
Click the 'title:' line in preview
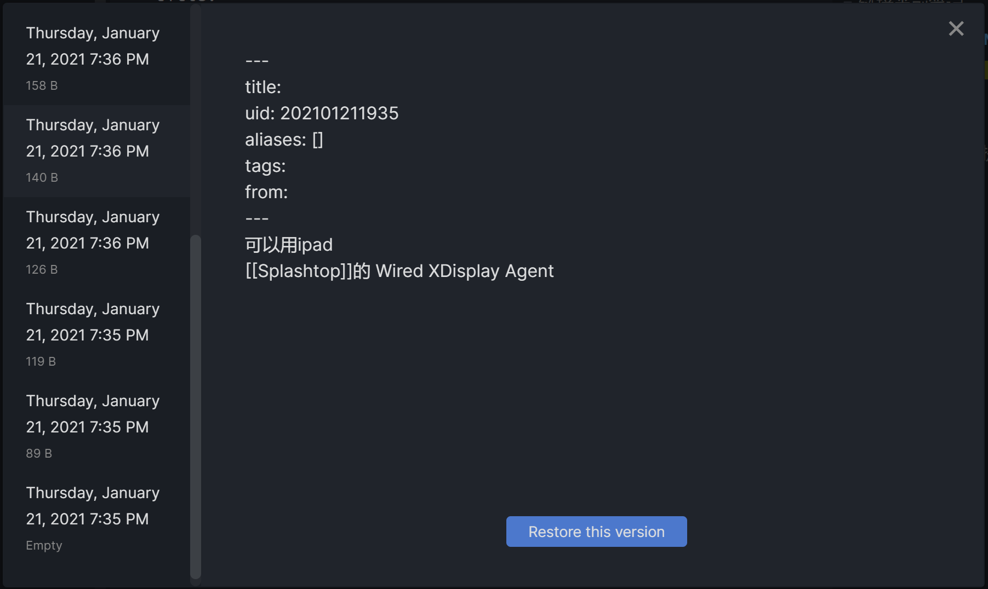263,87
